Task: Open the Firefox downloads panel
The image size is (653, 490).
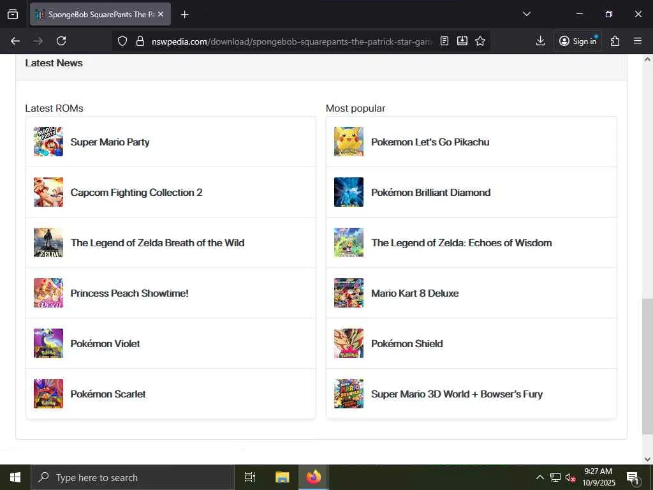Action: coord(540,41)
